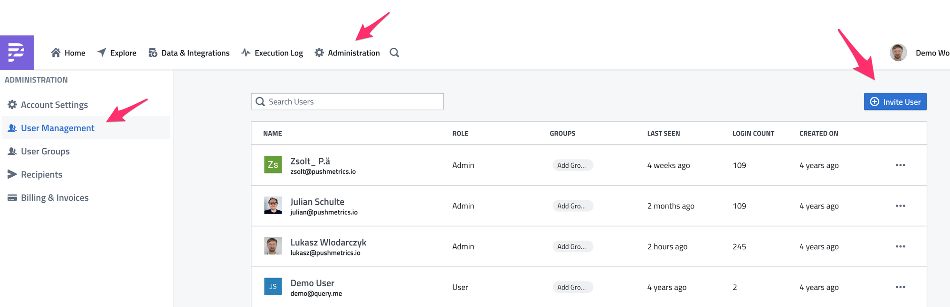Select Account Settings in sidebar
Viewport: 950px width, 307px height.
(54, 105)
